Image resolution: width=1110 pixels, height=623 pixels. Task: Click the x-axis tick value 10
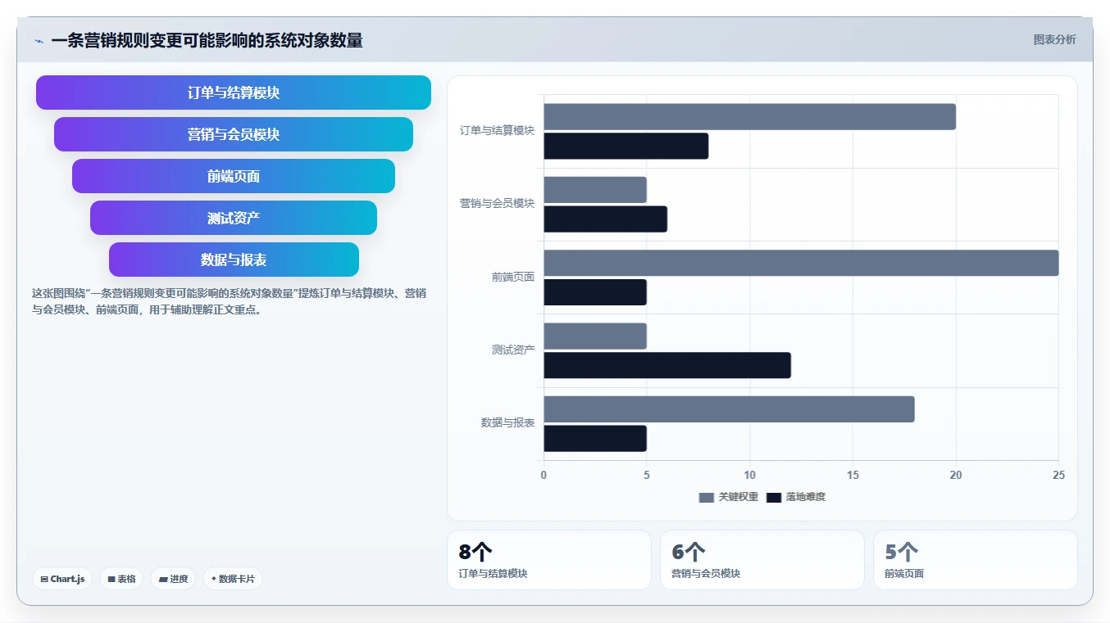[749, 476]
